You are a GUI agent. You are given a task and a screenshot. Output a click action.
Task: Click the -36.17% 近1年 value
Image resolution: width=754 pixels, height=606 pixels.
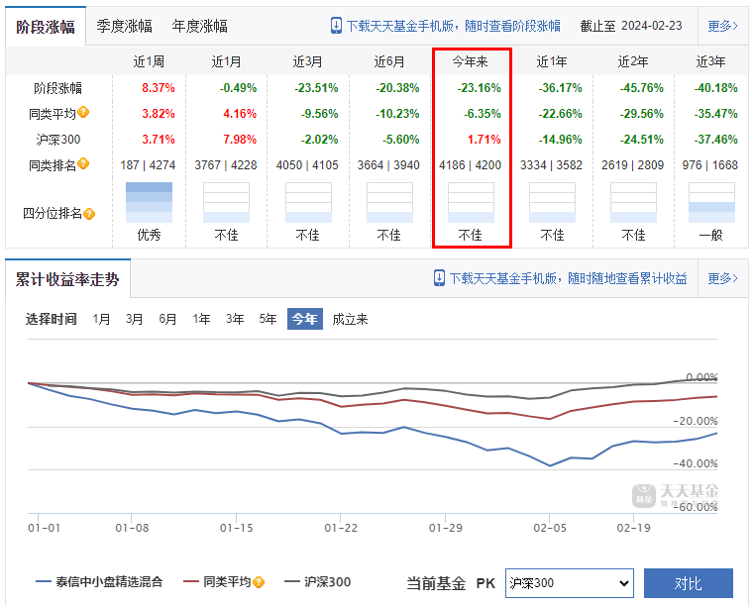(560, 88)
